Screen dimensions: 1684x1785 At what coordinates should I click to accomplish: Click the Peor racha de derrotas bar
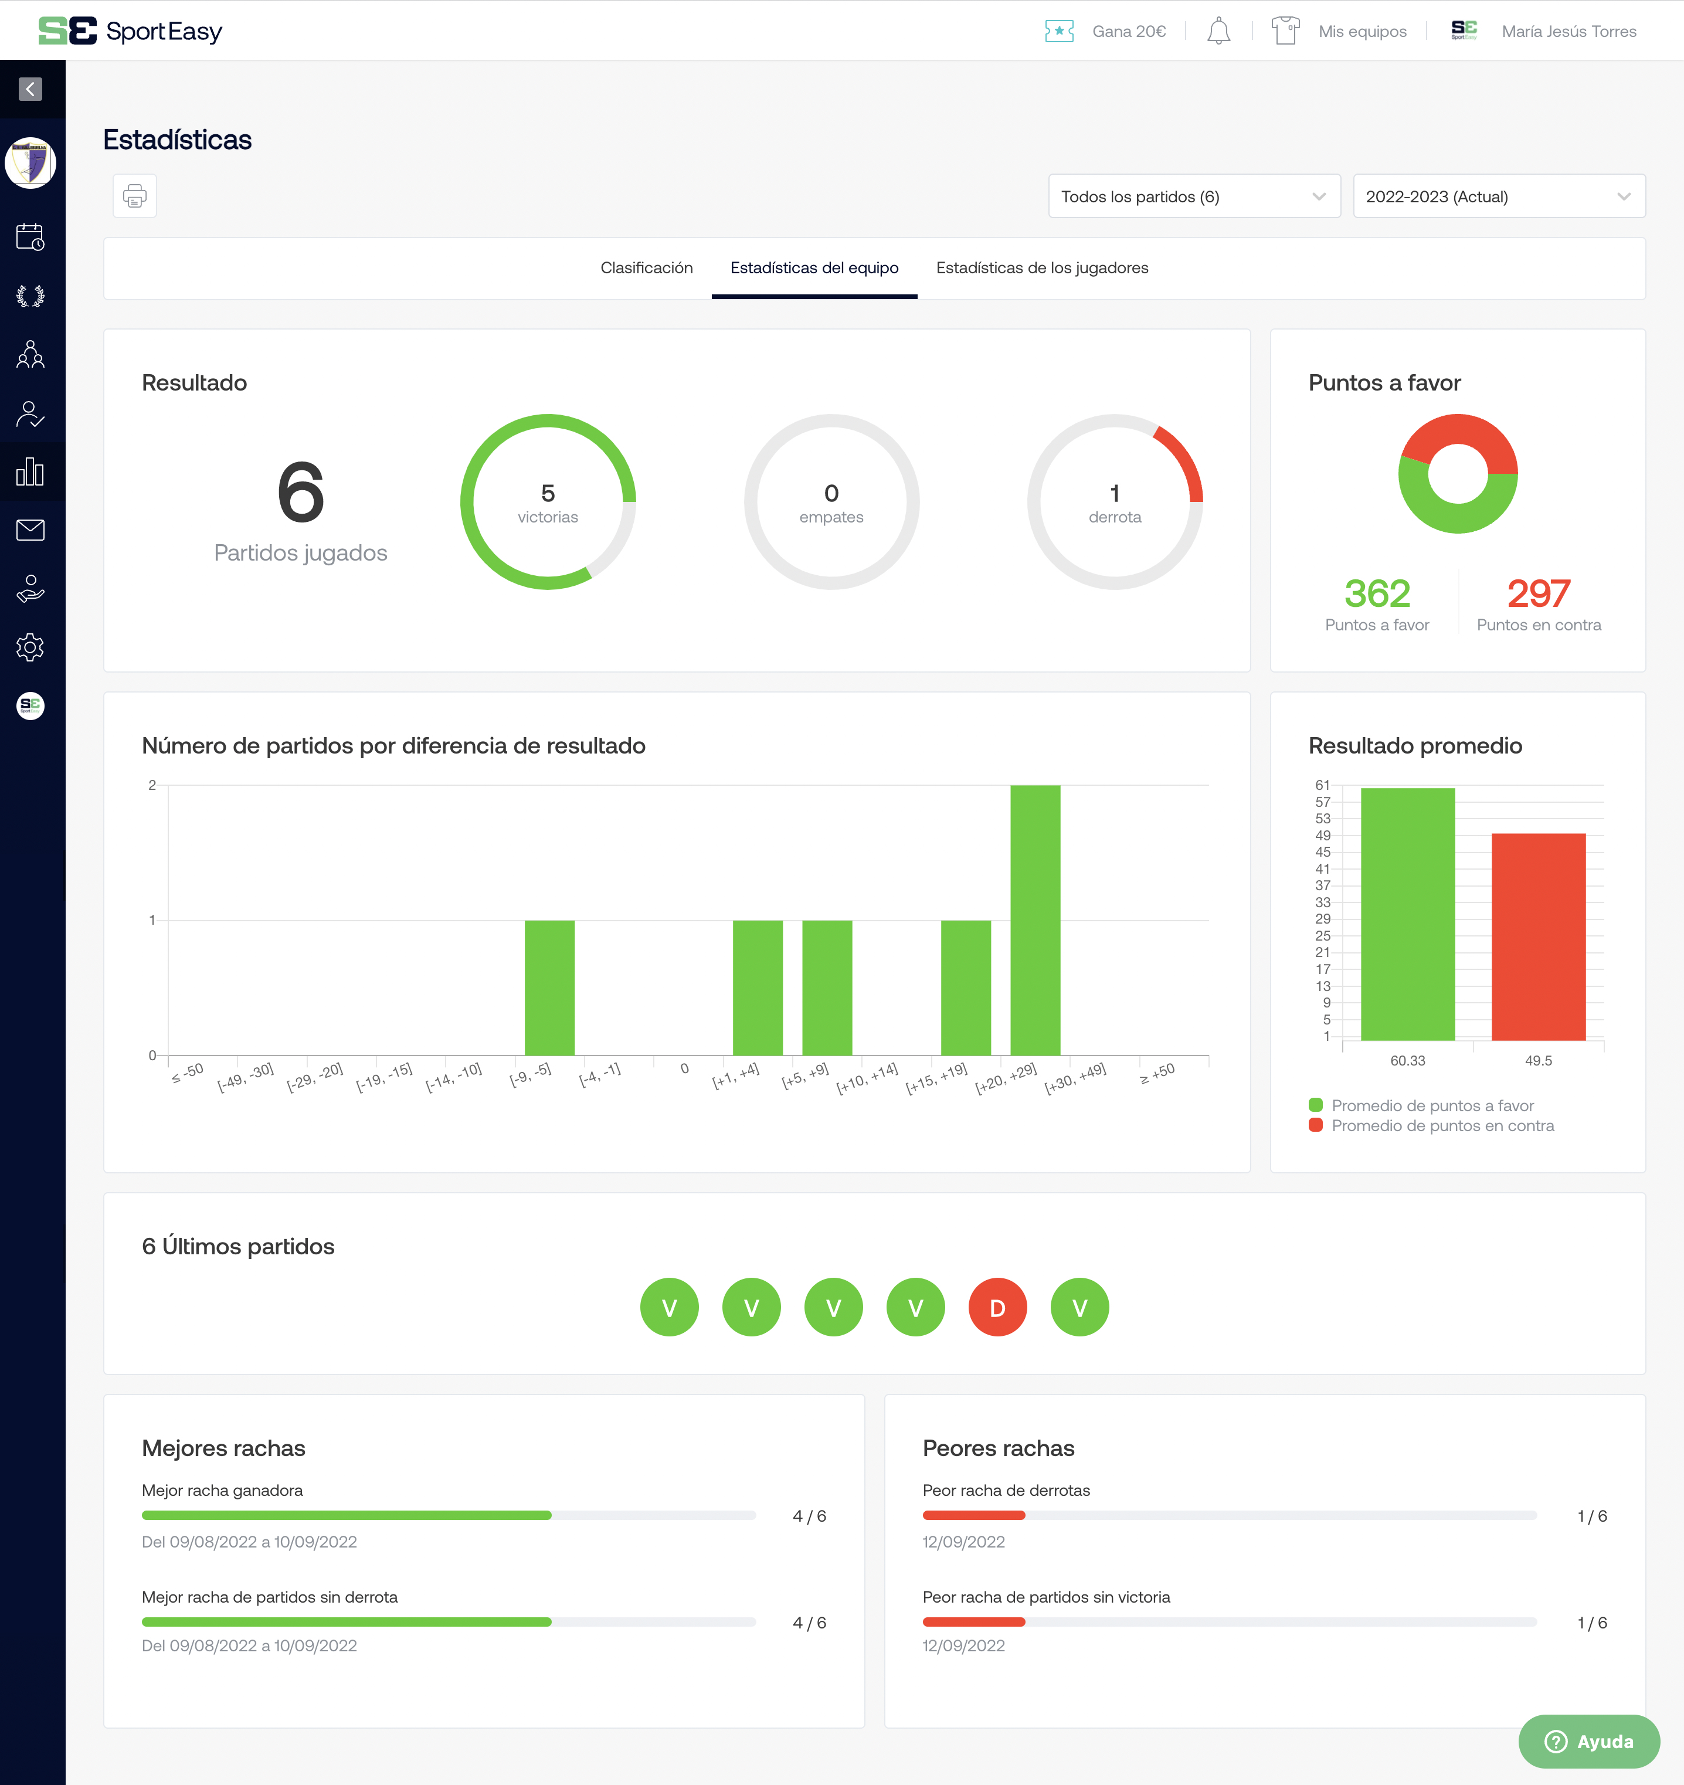click(x=1230, y=1516)
